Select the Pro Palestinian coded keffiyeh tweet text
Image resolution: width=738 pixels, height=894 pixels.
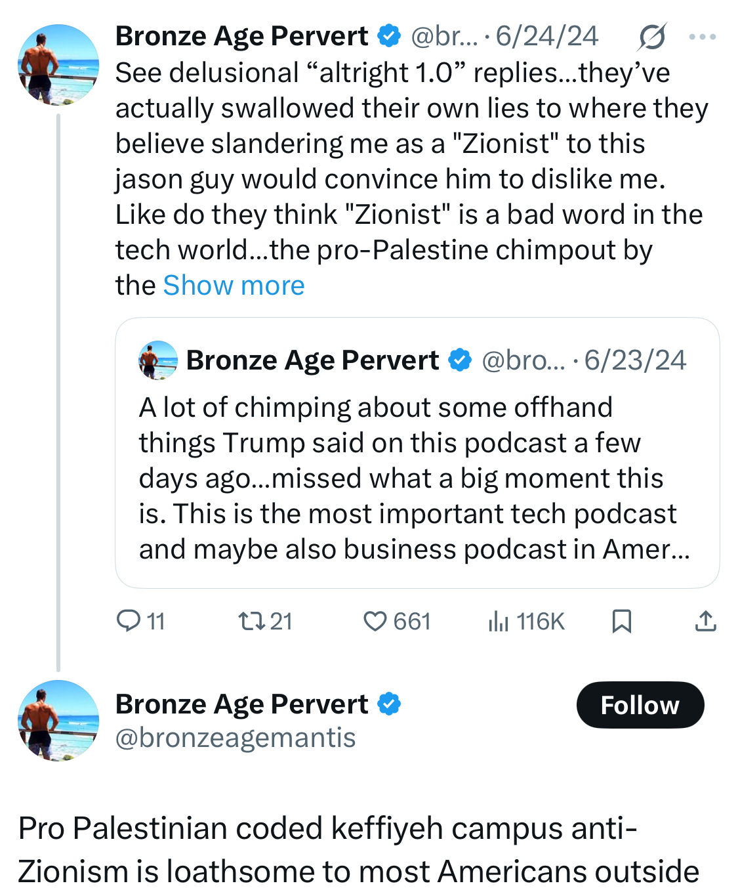point(359,850)
